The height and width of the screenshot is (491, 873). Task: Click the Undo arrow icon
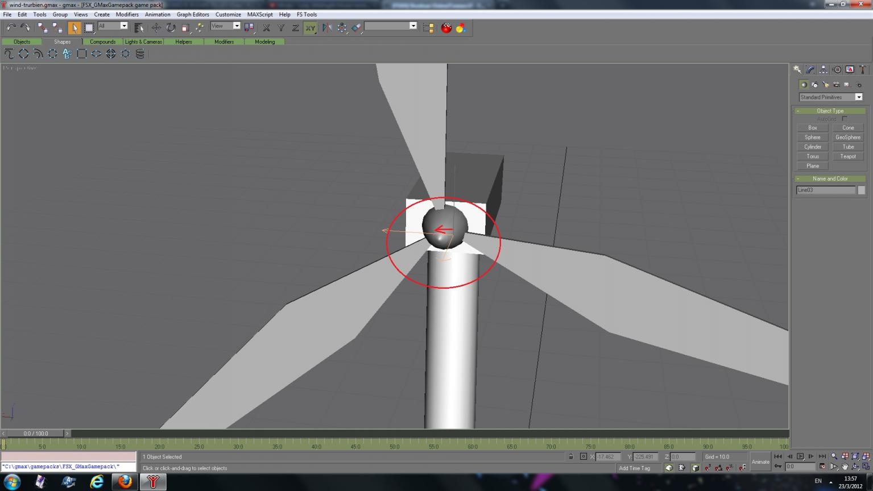(11, 27)
